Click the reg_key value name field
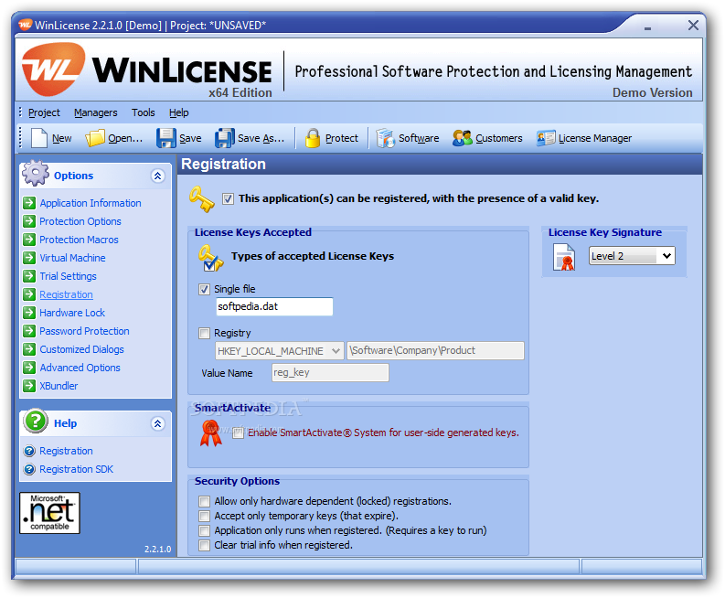This screenshot has height=598, width=725. click(331, 373)
